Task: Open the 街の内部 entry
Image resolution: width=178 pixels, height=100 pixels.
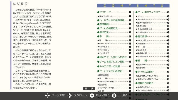Action: point(152,36)
